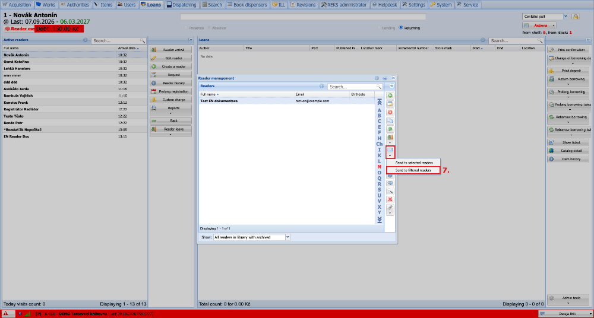Click the green refresh icon in dialog toolbar
This screenshot has height=318, width=594.
pyautogui.click(x=390, y=129)
